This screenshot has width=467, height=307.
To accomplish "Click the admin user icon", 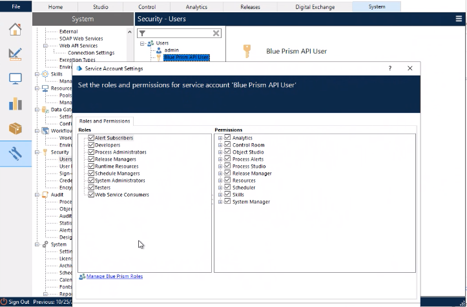I will click(x=159, y=50).
